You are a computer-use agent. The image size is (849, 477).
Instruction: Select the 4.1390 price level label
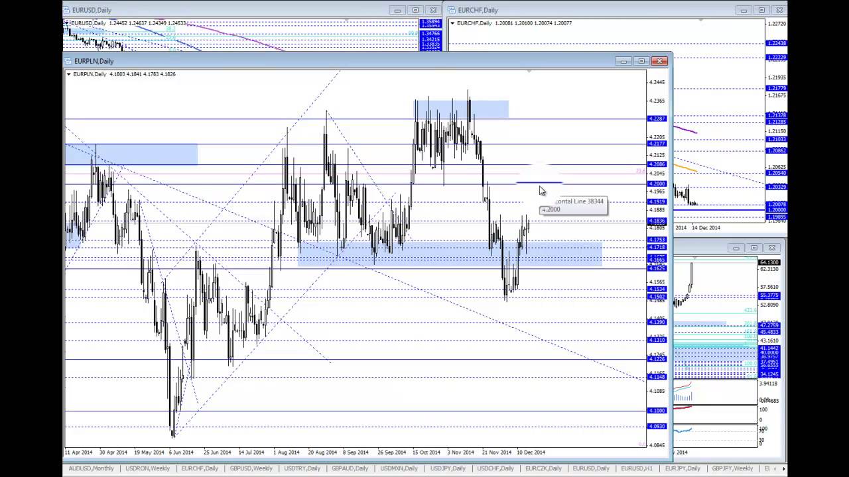[x=657, y=321]
